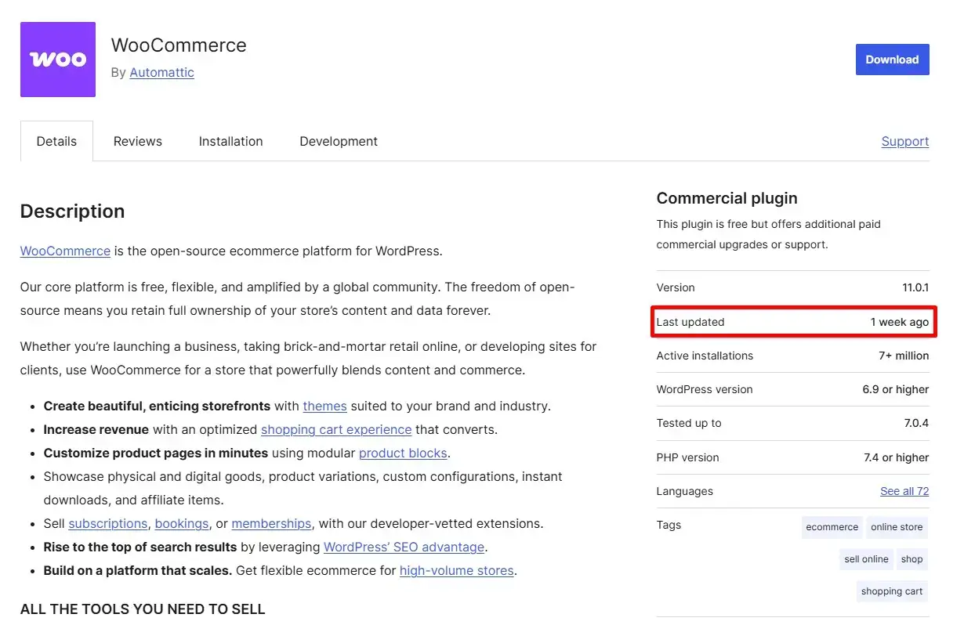This screenshot has width=964, height=625.
Task: Click the memberships link
Action: pos(271,523)
